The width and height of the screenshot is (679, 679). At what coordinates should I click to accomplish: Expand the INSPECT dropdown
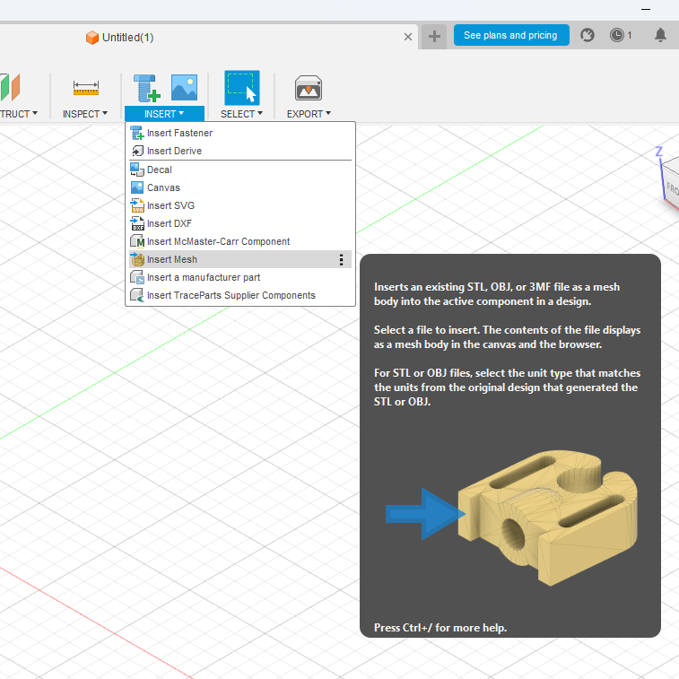85,114
